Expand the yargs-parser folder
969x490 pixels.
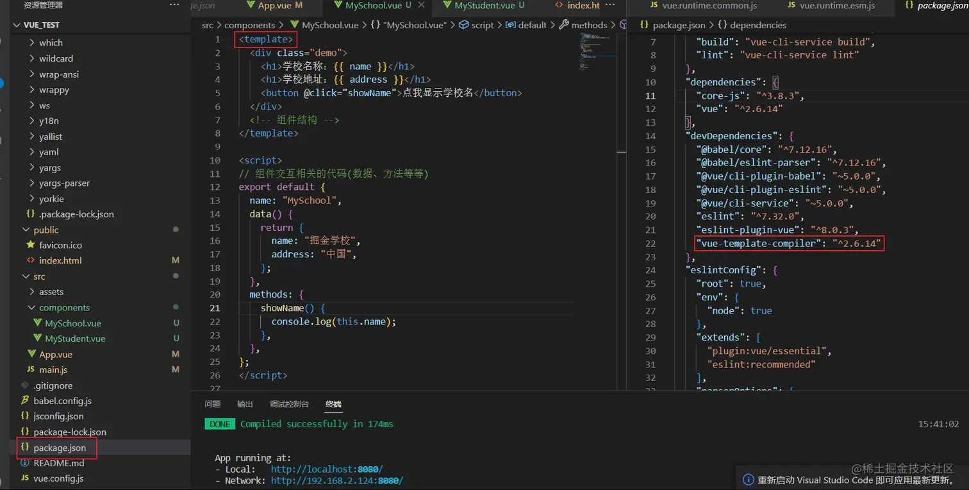coord(32,183)
